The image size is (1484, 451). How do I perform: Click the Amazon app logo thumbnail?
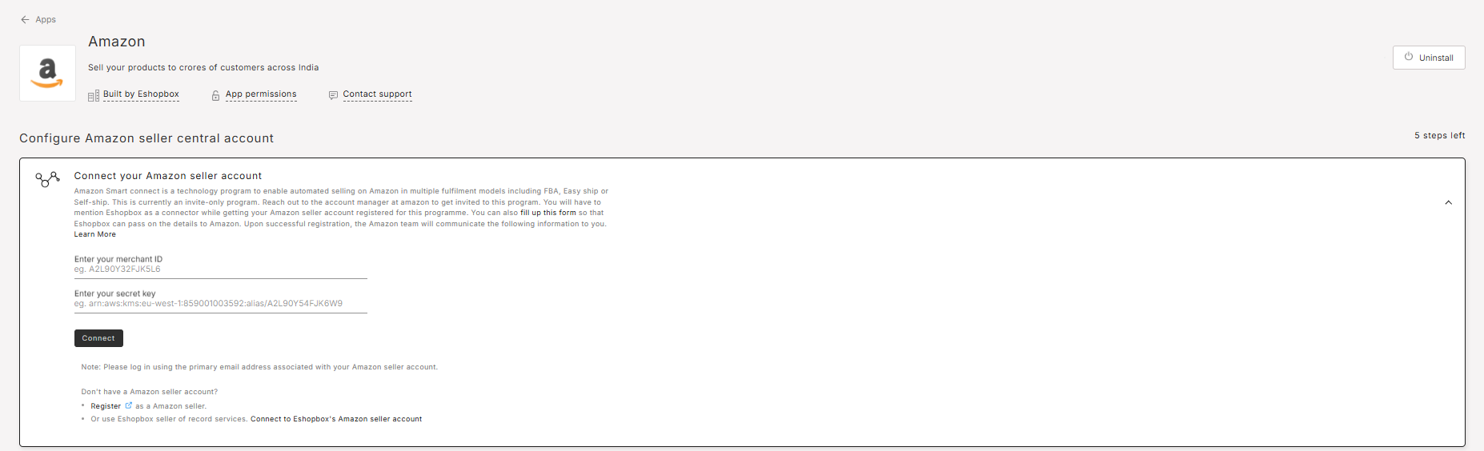coord(47,73)
